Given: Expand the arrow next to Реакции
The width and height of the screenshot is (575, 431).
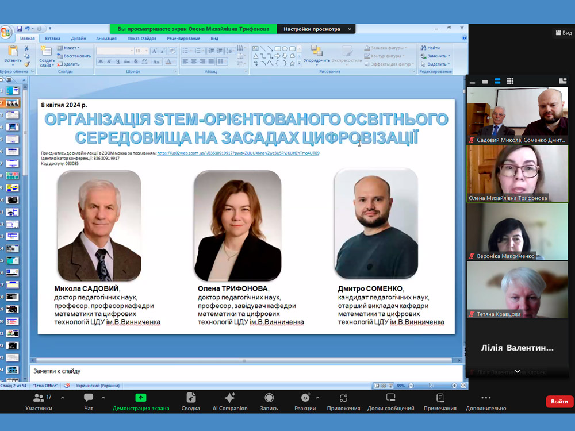Looking at the screenshot, I should (x=317, y=398).
